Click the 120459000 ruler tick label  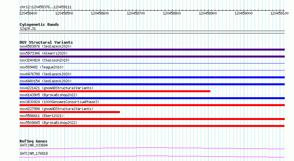(x=243, y=13)
